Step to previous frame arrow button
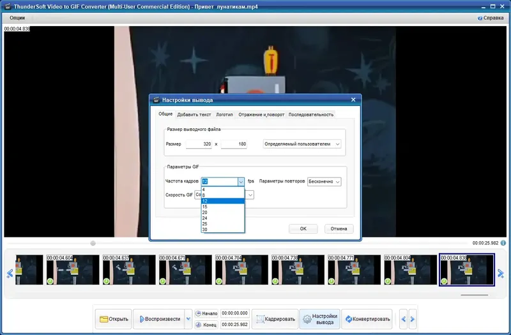511x335 pixels. 404,319
